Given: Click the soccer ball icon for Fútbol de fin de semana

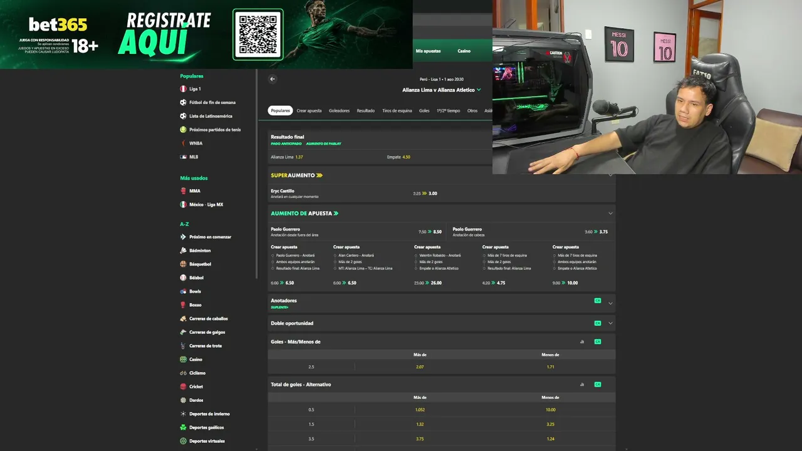Looking at the screenshot, I should (x=183, y=102).
